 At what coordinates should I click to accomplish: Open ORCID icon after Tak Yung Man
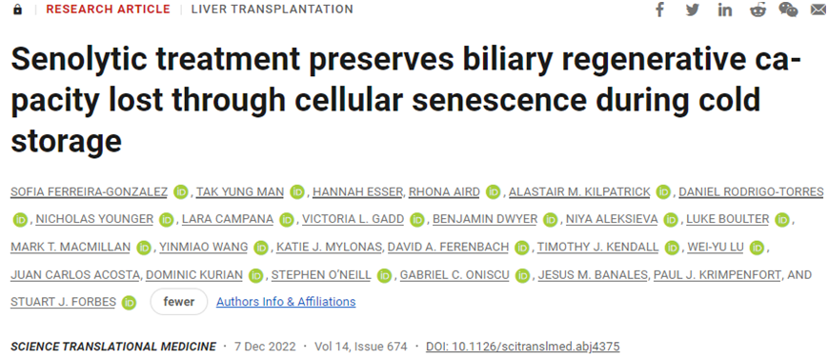(298, 192)
